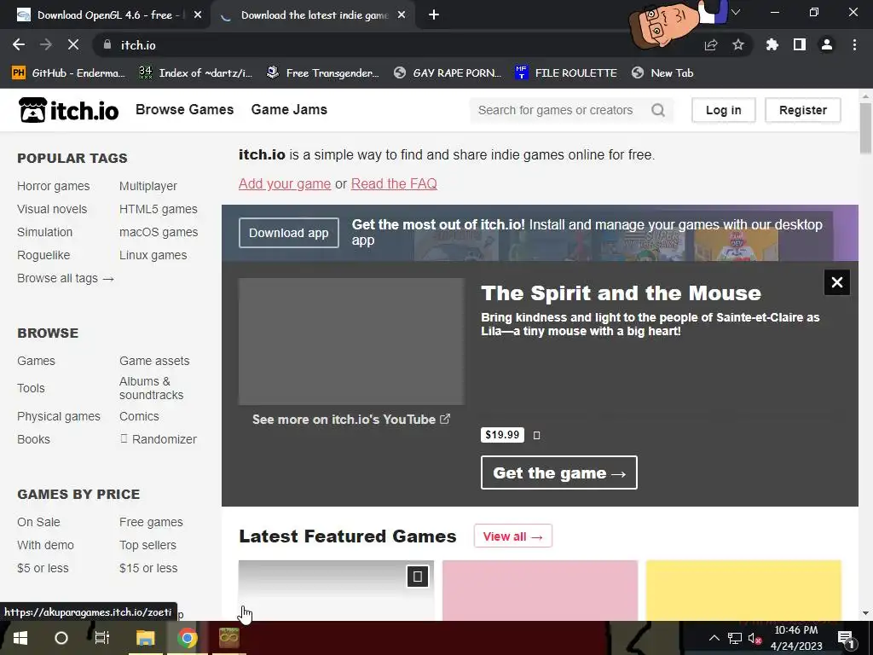Image resolution: width=873 pixels, height=655 pixels.
Task: Open File Explorer from taskbar
Action: [x=145, y=638]
